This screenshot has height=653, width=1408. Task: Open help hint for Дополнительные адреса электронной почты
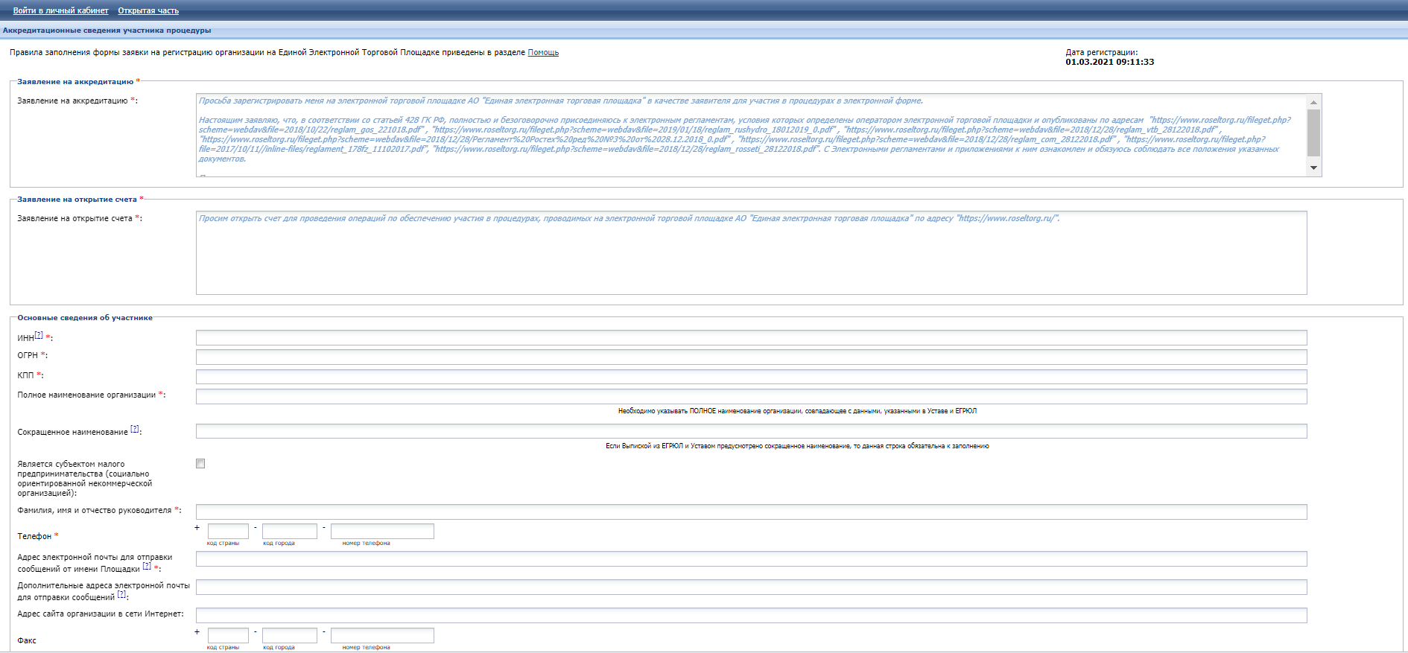121,594
